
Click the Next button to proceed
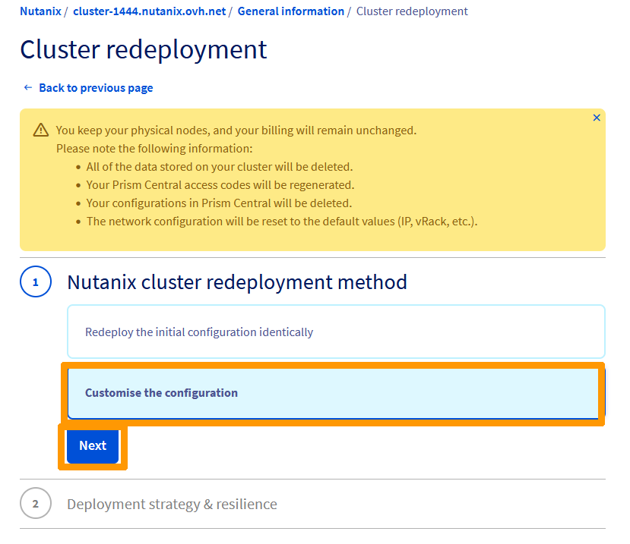pos(92,446)
